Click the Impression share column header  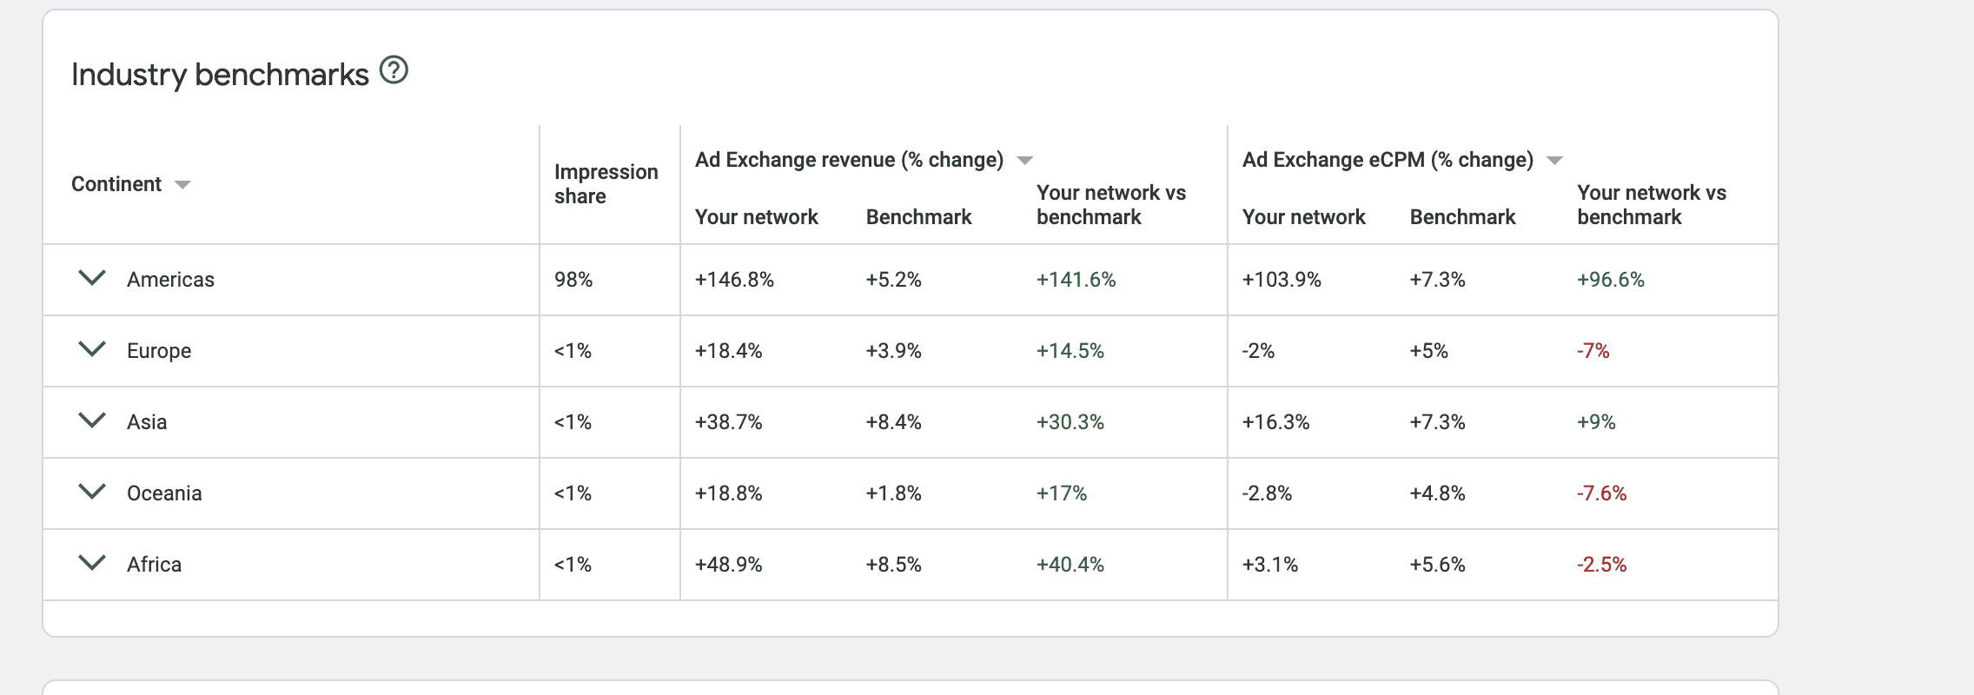(606, 184)
